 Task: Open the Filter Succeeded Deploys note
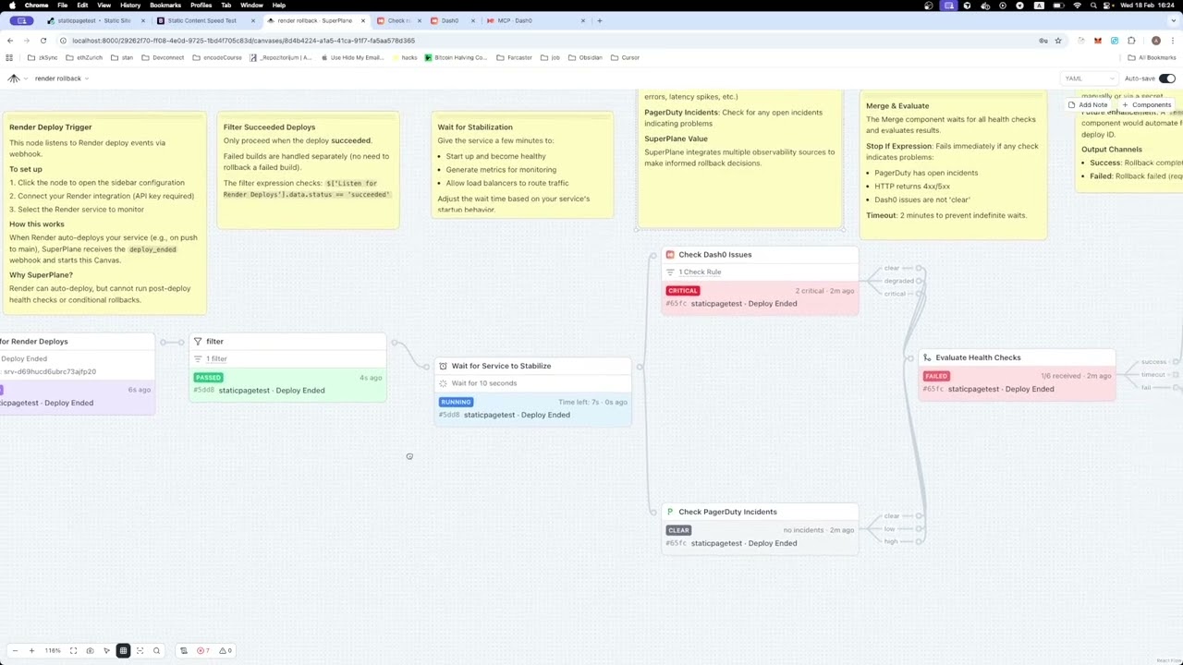pyautogui.click(x=309, y=171)
